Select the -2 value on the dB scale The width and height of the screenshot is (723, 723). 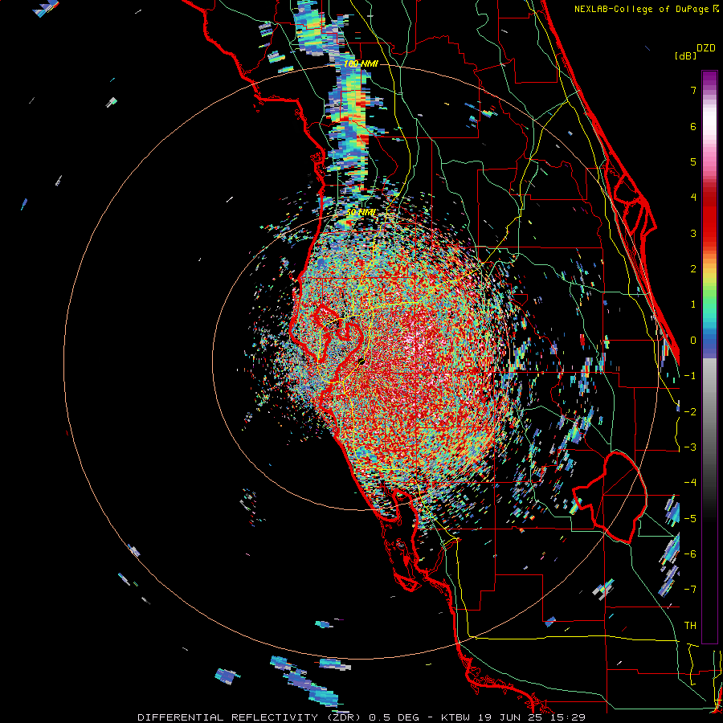tap(690, 412)
